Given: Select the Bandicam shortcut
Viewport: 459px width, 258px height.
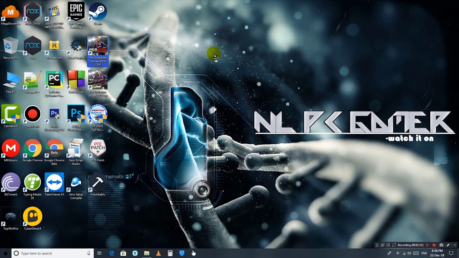Looking at the screenshot, I should tap(33, 116).
